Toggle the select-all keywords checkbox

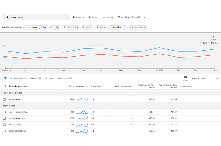(4, 86)
